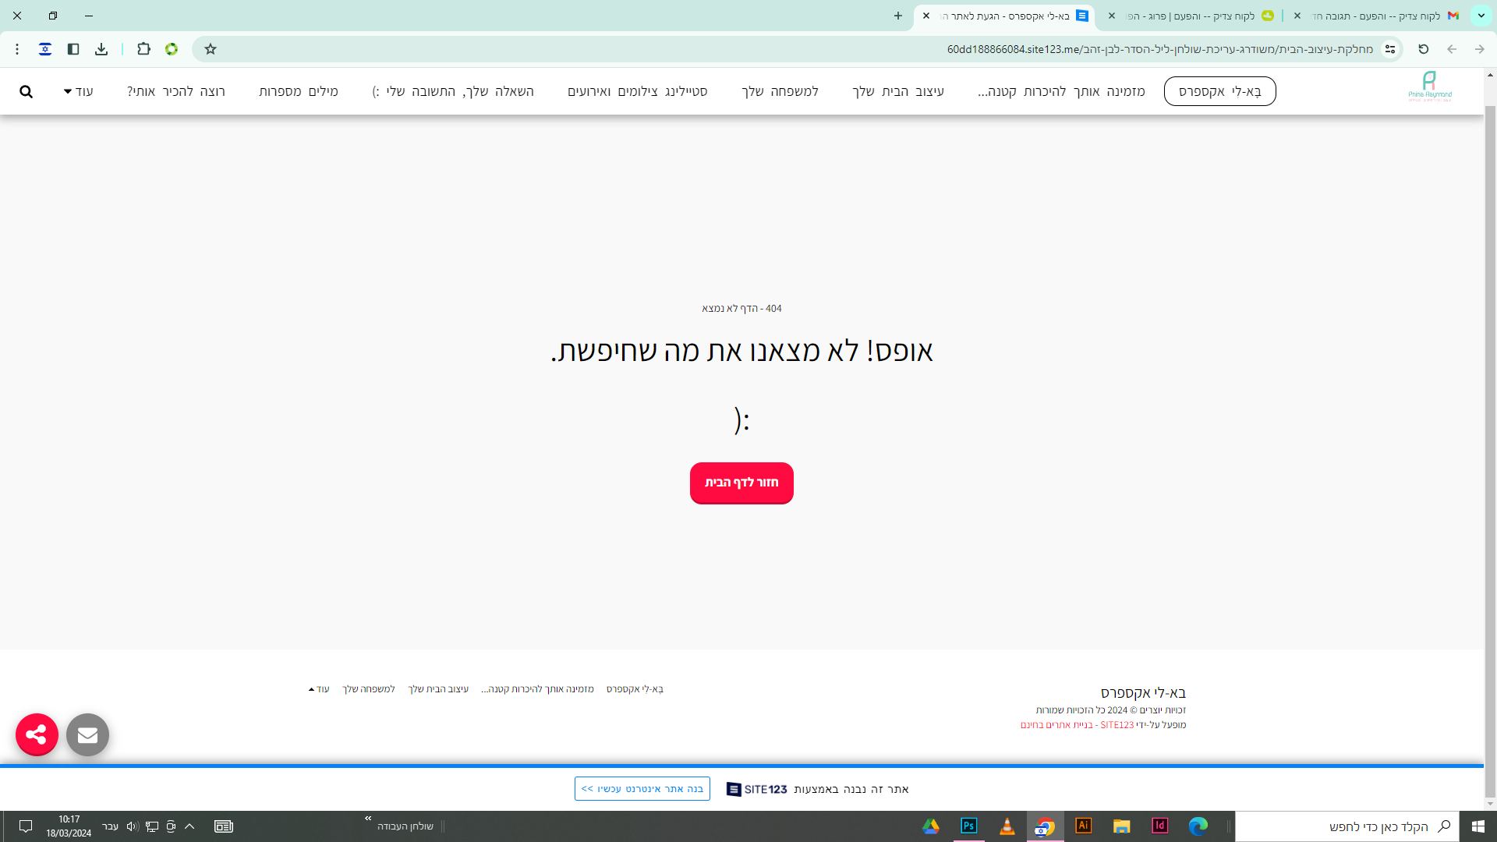Viewport: 1497px width, 842px height.
Task: Open the site information icon in address bar
Action: click(1390, 49)
